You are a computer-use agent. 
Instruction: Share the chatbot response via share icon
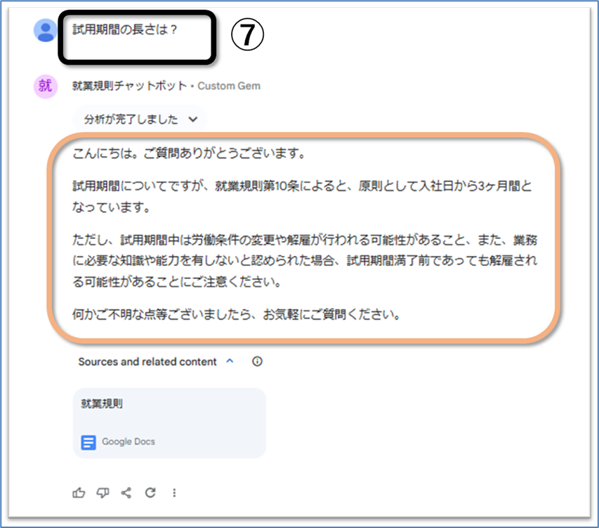click(126, 493)
